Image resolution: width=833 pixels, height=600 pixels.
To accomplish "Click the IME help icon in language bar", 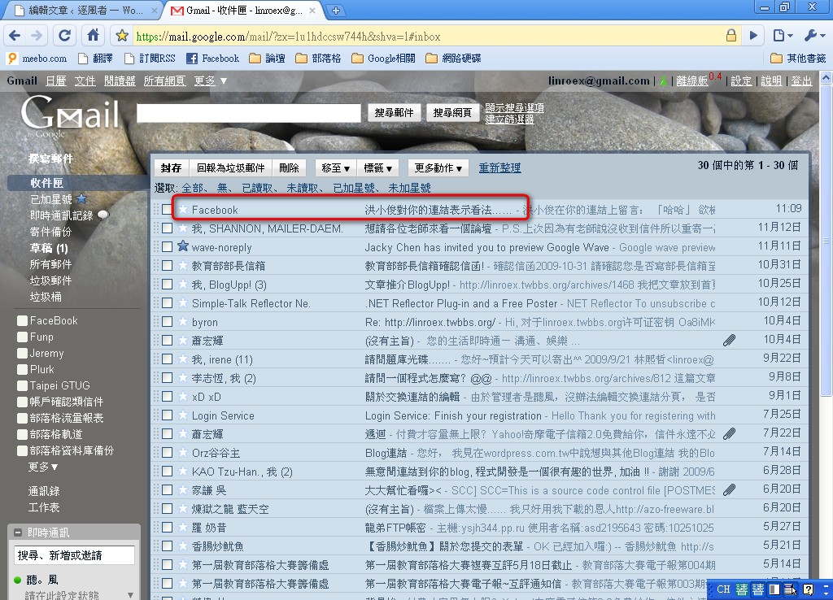I will click(808, 589).
